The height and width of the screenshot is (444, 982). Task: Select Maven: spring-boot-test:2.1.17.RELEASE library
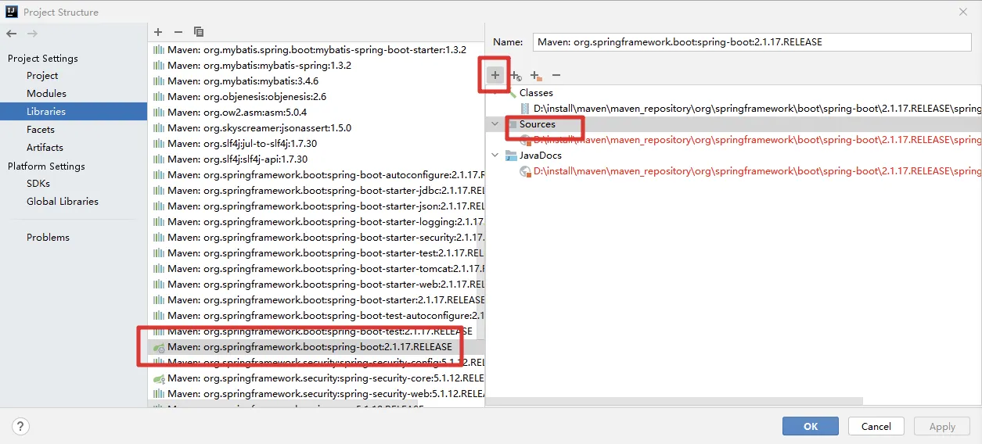click(316, 331)
